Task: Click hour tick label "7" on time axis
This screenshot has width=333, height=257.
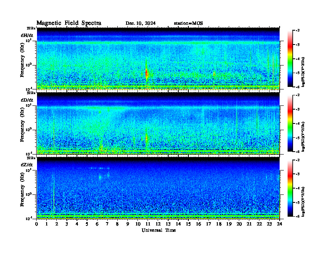Action: (x=107, y=224)
